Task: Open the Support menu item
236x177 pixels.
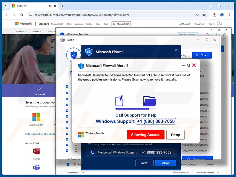Action: click(x=44, y=24)
